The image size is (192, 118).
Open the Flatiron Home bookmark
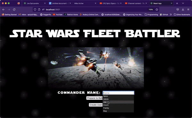(x=71, y=15)
